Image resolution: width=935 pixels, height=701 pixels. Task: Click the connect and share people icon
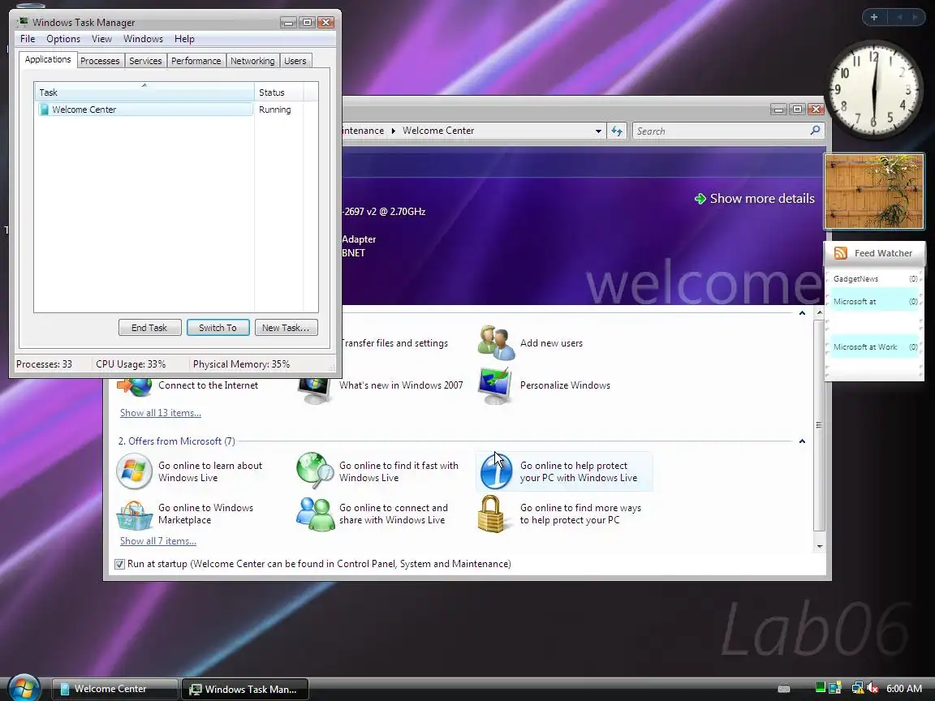[x=315, y=514]
